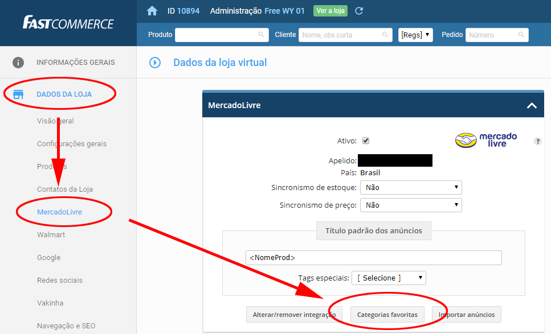This screenshot has width=551, height=334.
Task: Open Informações Gerais menu section
Action: tap(76, 63)
